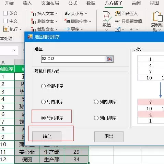Viewport: 164px width, 164px height.
Task: Click cell with order number 11
Action: pyautogui.click(x=7, y=152)
